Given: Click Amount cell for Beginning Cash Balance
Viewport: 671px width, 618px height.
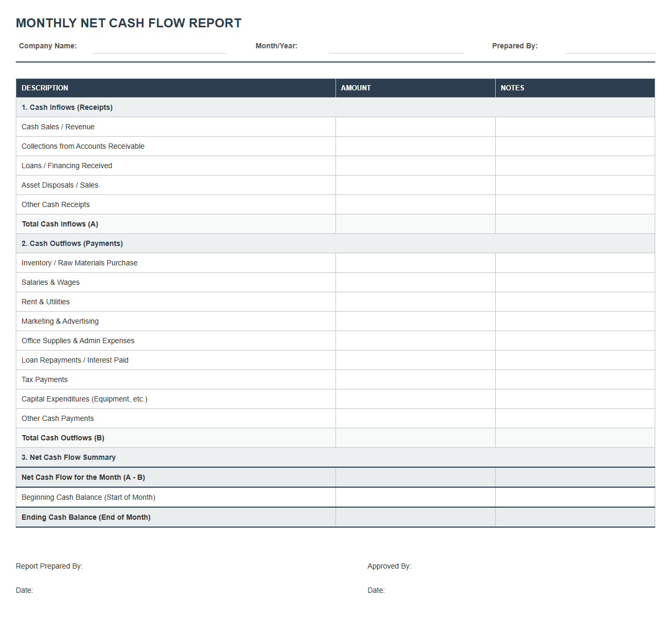Looking at the screenshot, I should pyautogui.click(x=415, y=497).
